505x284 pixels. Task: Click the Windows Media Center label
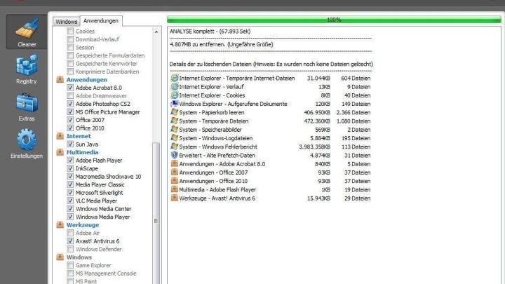(x=103, y=209)
